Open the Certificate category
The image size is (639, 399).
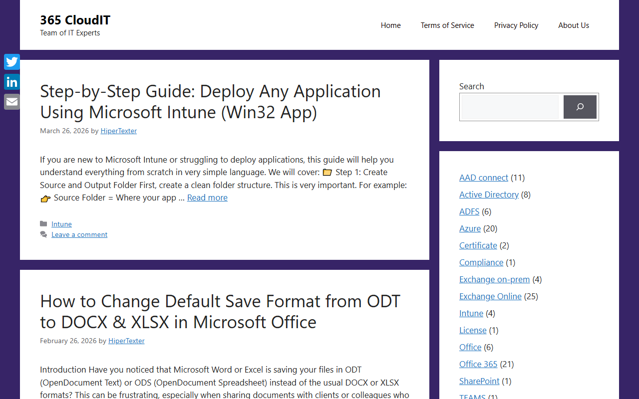pos(478,245)
